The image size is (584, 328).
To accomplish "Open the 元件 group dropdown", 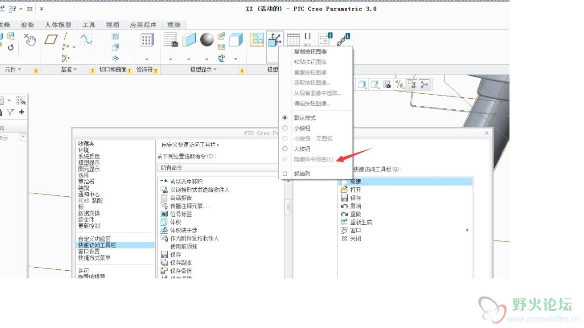I will [13, 69].
